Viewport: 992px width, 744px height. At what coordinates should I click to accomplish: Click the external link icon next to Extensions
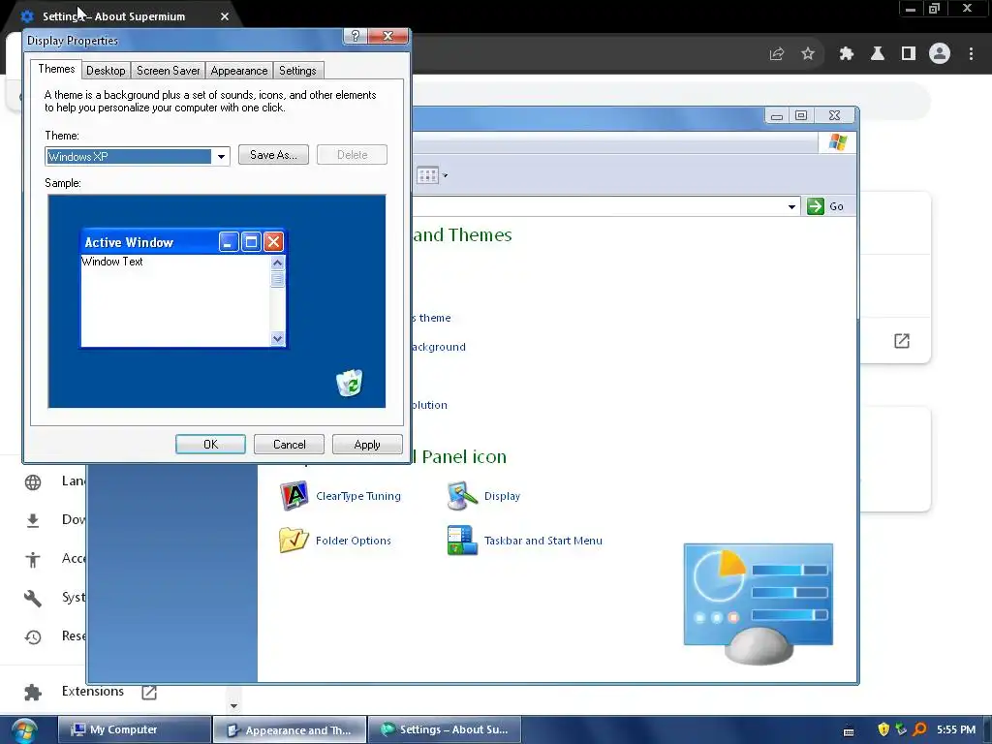pyautogui.click(x=149, y=692)
